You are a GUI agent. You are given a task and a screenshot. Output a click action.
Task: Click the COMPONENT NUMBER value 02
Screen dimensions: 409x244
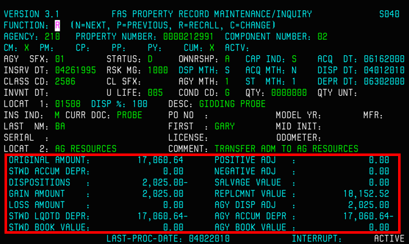point(322,37)
